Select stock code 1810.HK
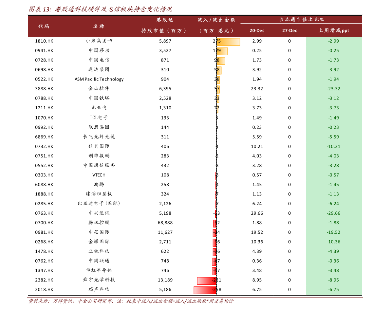The image size is (390, 310). [x=44, y=41]
